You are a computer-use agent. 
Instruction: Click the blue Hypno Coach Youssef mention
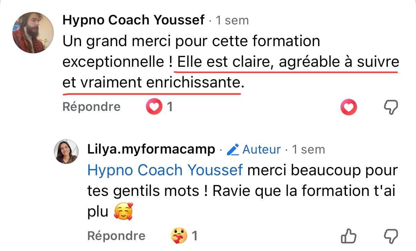tap(165, 170)
